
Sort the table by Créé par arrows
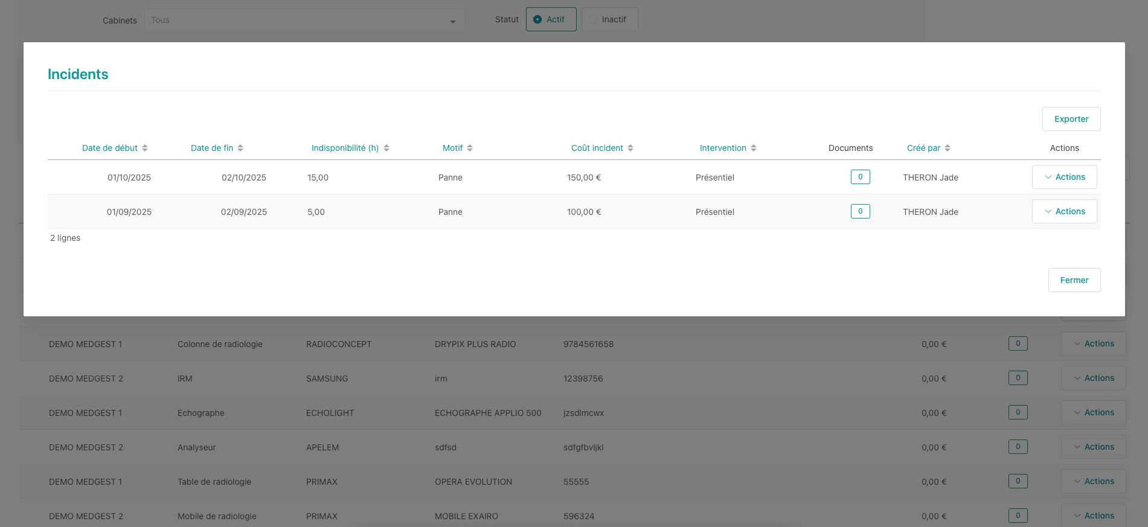click(948, 148)
